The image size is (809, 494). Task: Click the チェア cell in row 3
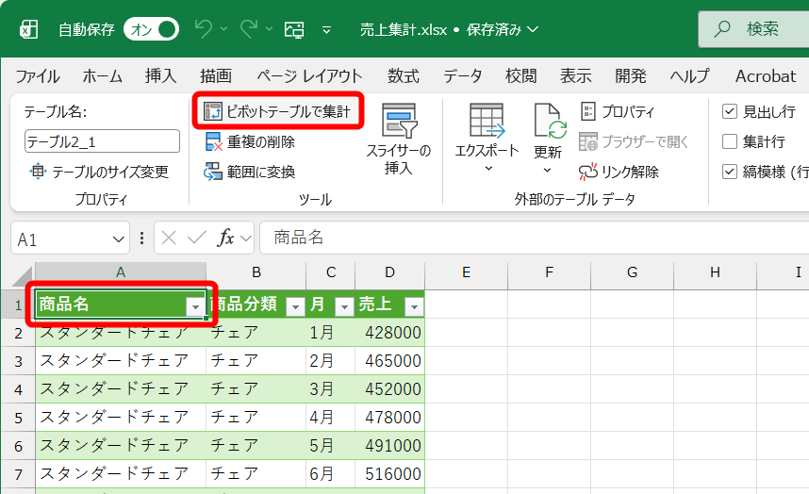(x=256, y=360)
